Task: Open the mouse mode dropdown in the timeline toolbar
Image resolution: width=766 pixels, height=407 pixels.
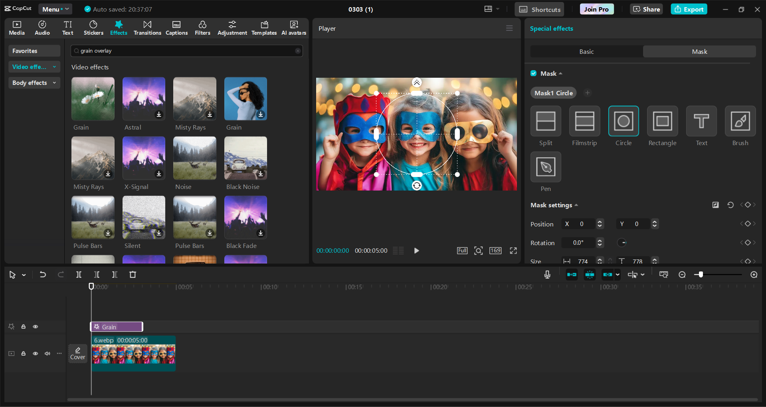Action: coord(23,275)
